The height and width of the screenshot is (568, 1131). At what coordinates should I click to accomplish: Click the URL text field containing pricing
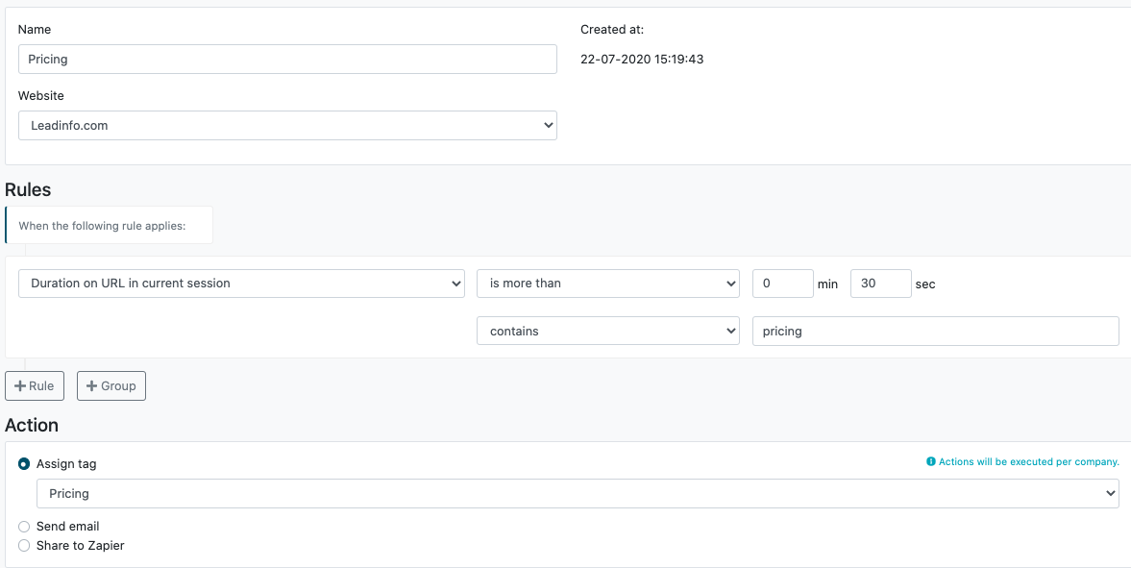click(x=936, y=332)
